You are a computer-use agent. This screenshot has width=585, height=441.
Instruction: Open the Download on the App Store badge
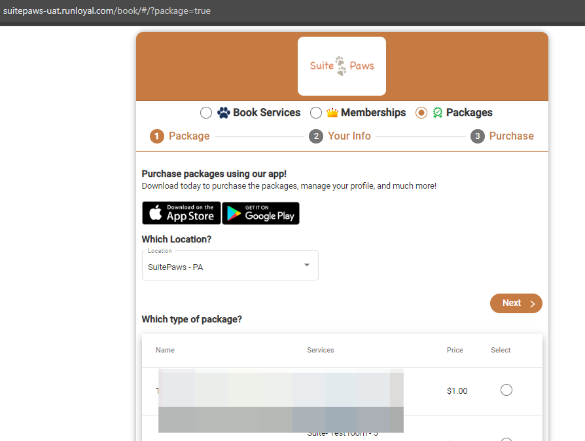pos(181,213)
